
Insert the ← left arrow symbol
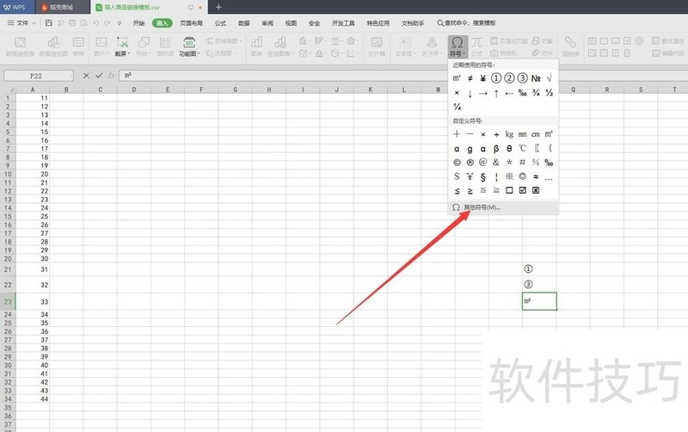pyautogui.click(x=509, y=93)
